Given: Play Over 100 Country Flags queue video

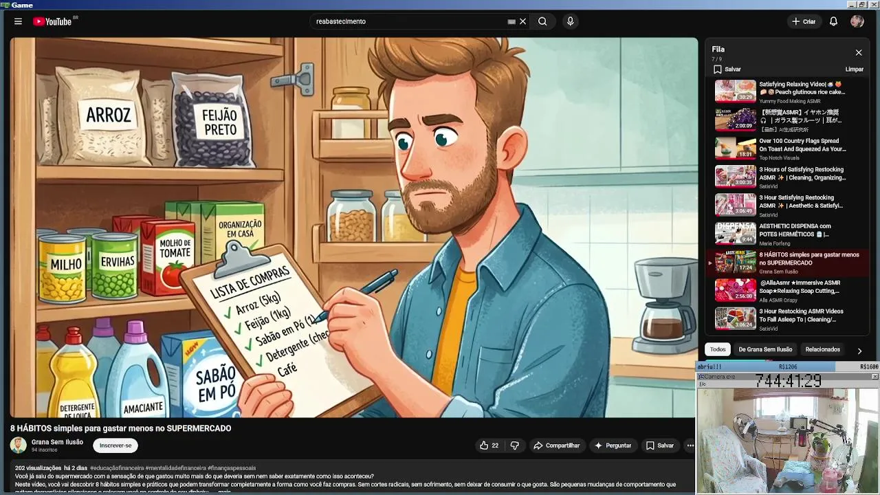Looking at the screenshot, I should coord(787,148).
